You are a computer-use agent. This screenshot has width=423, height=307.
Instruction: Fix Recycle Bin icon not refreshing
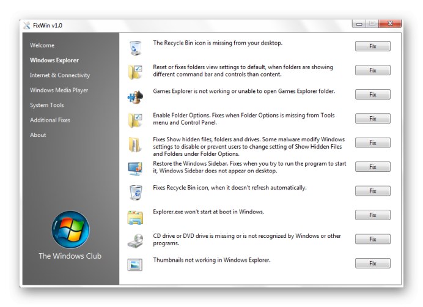click(x=372, y=191)
